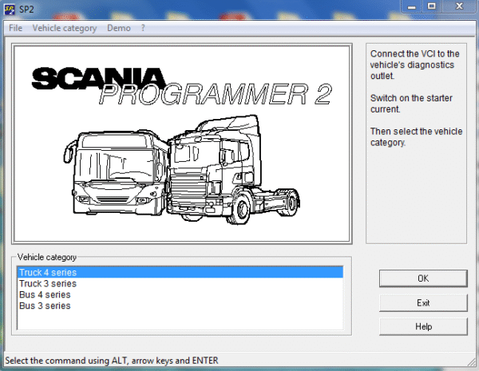Confirm selection with the OK button
Screen dimensions: 479x371
coord(423,278)
